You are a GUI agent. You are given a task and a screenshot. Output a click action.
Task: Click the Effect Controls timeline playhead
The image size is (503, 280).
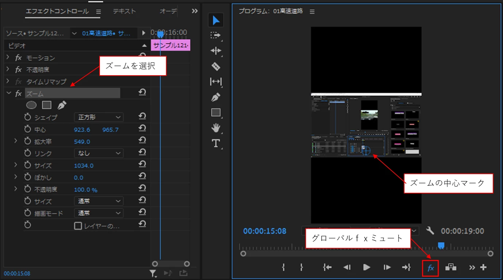point(160,34)
